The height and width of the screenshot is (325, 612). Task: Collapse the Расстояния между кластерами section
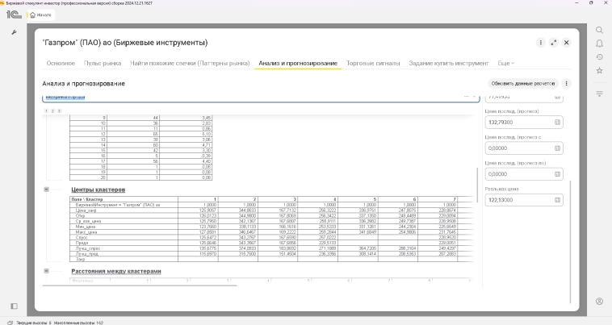pyautogui.click(x=47, y=271)
